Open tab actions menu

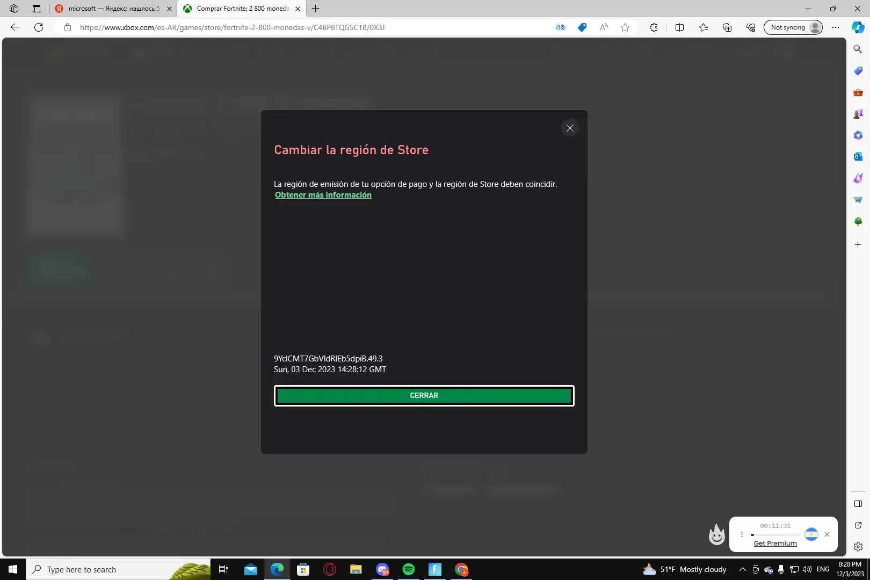click(37, 9)
